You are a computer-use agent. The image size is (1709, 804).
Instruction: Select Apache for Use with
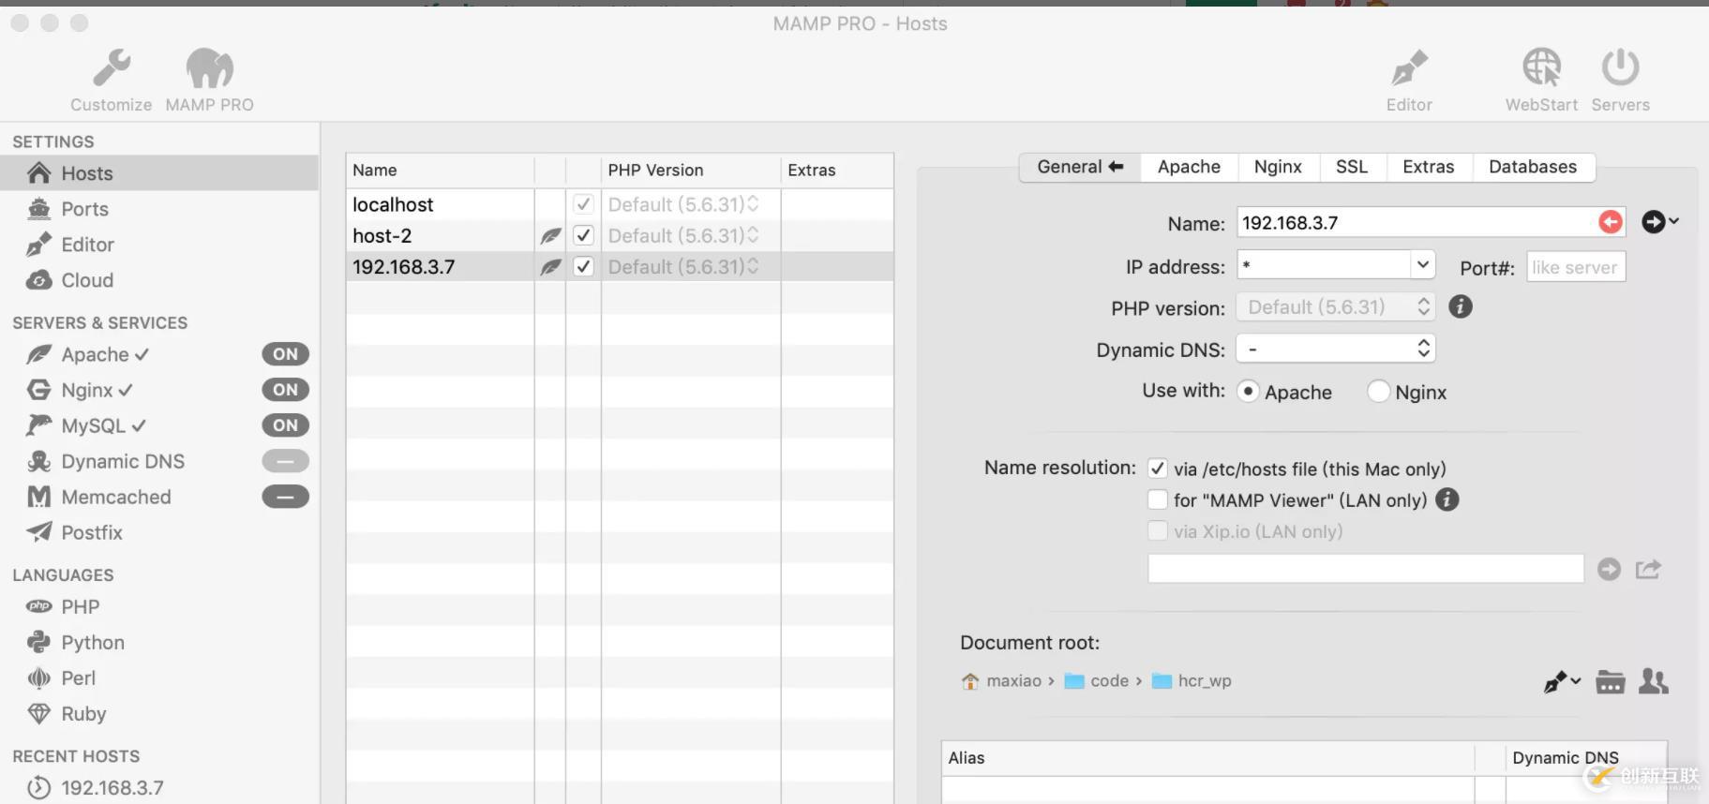pos(1248,392)
